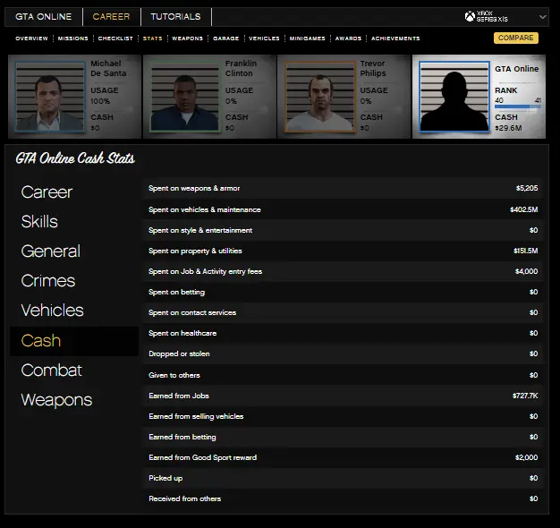Go to the Overview section
Viewport: 560px width, 528px height.
31,38
